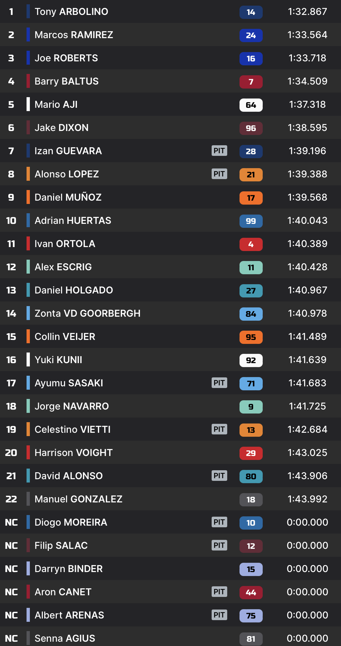Click the PIT badge next to Alonso Lopez
Viewport: 341px width, 646px height.
pos(219,174)
